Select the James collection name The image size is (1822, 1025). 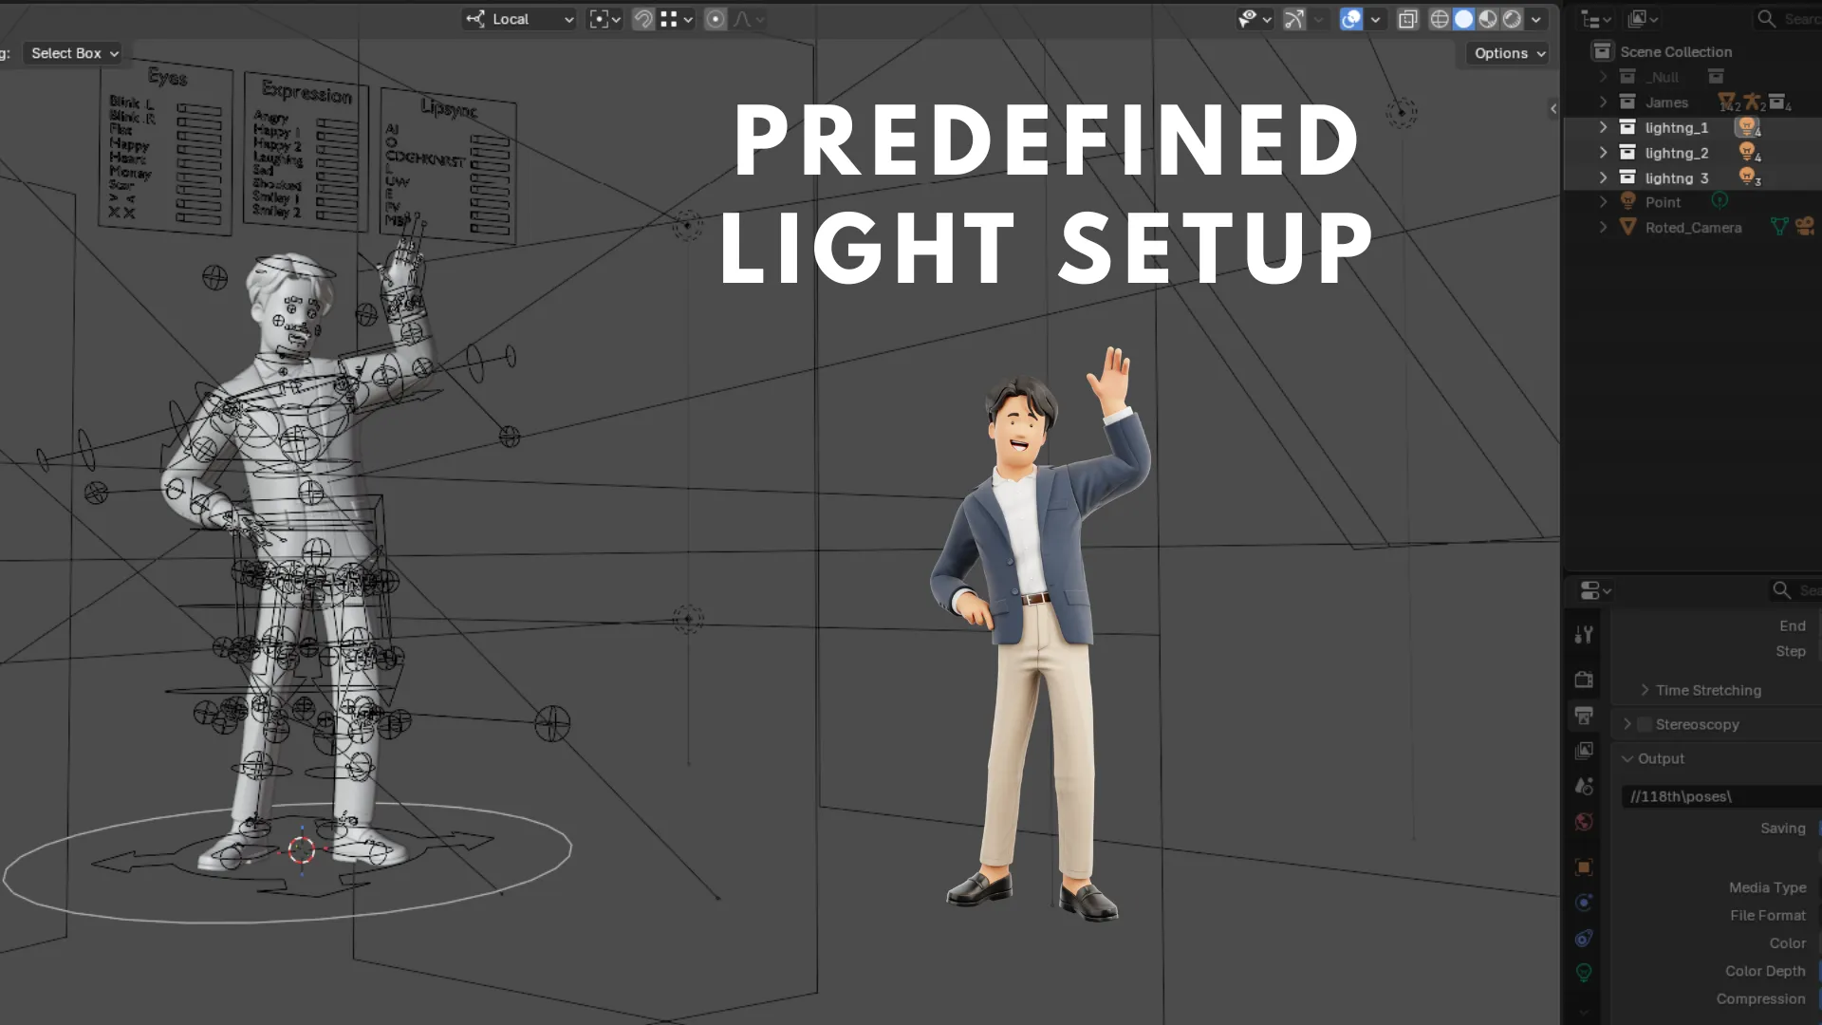click(1666, 102)
